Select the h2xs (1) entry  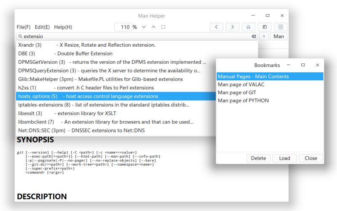tap(116, 88)
